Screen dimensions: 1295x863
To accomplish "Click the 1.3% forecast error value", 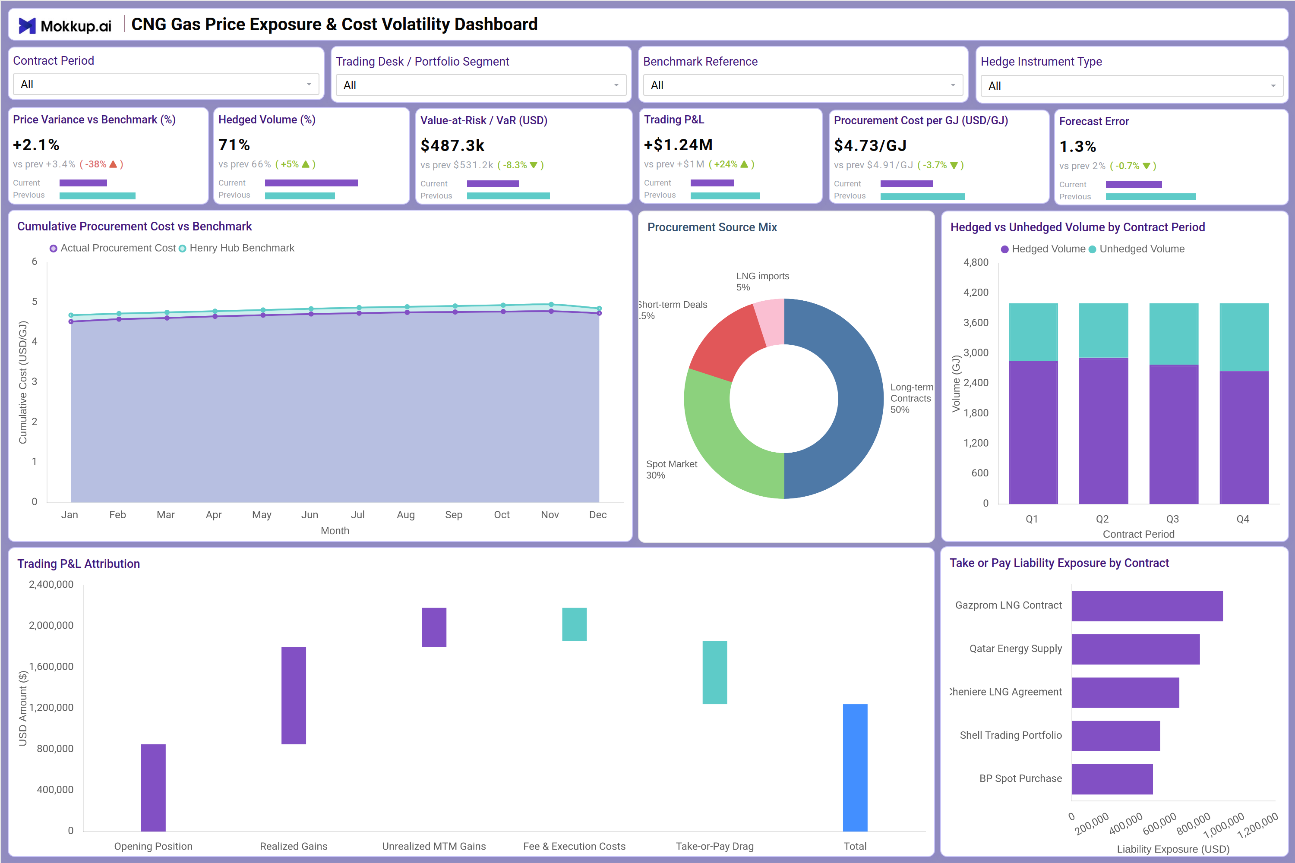I will [1077, 147].
